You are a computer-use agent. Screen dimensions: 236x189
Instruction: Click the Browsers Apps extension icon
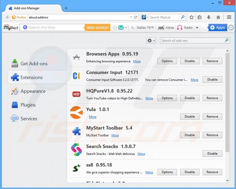point(76,57)
